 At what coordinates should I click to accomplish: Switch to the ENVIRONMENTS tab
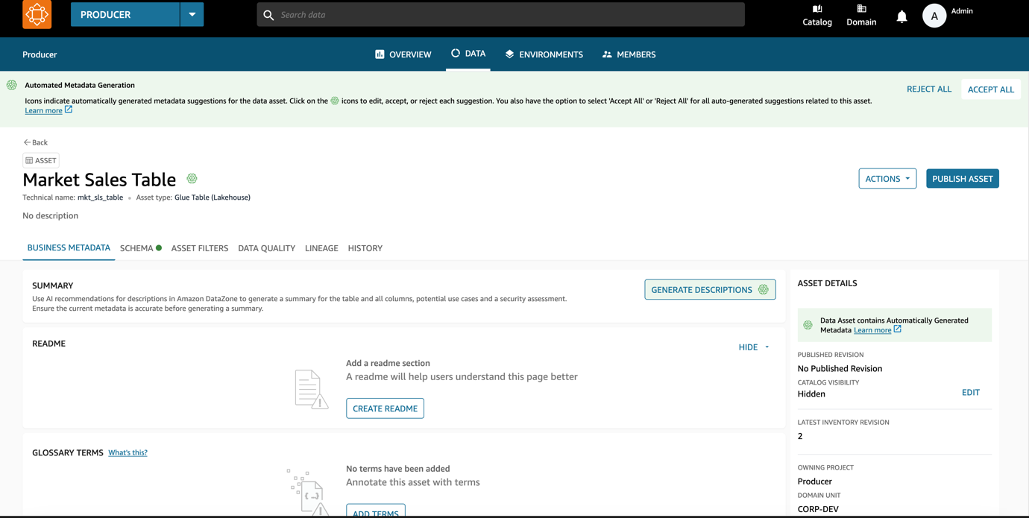pos(544,54)
